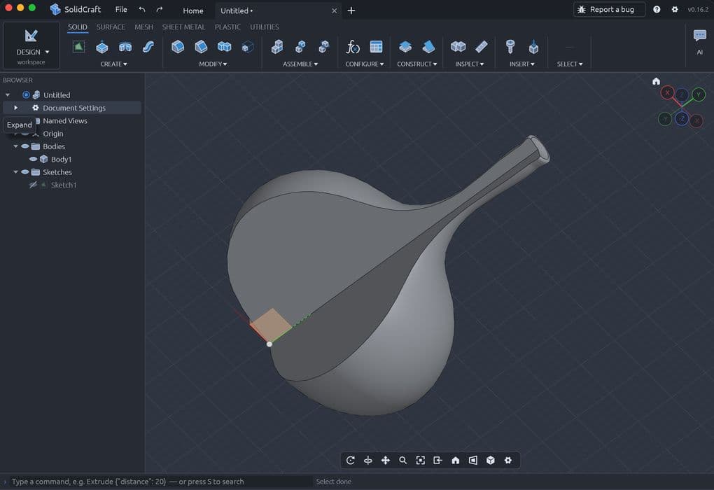The height and width of the screenshot is (490, 714).
Task: Click the Undo arrow in title bar
Action: point(142,10)
